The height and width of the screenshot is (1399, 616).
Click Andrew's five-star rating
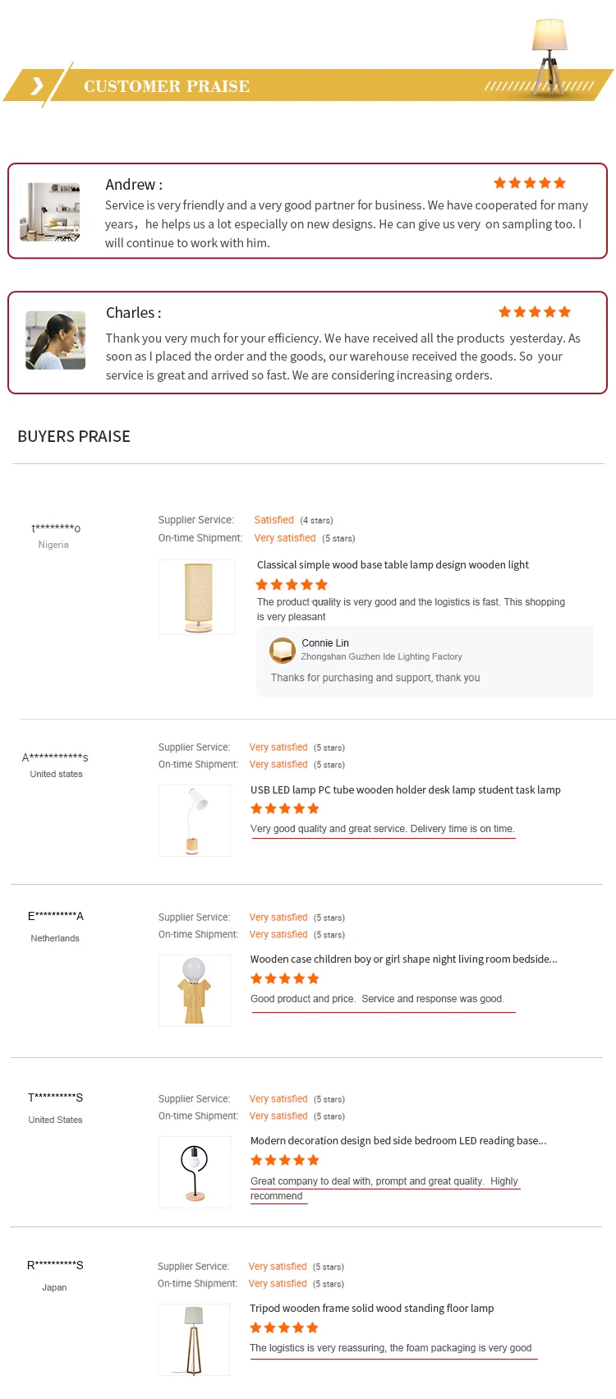pyautogui.click(x=530, y=183)
